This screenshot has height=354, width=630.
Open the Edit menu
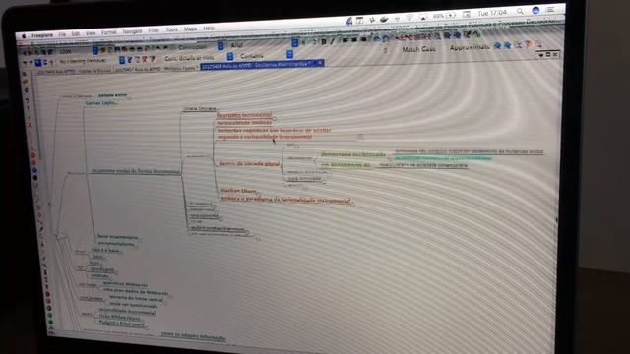pos(76,34)
